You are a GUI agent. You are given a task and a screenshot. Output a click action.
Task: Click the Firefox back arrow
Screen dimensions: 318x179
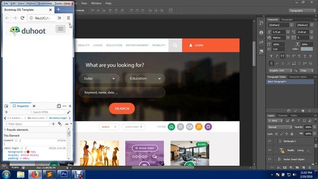[7, 18]
